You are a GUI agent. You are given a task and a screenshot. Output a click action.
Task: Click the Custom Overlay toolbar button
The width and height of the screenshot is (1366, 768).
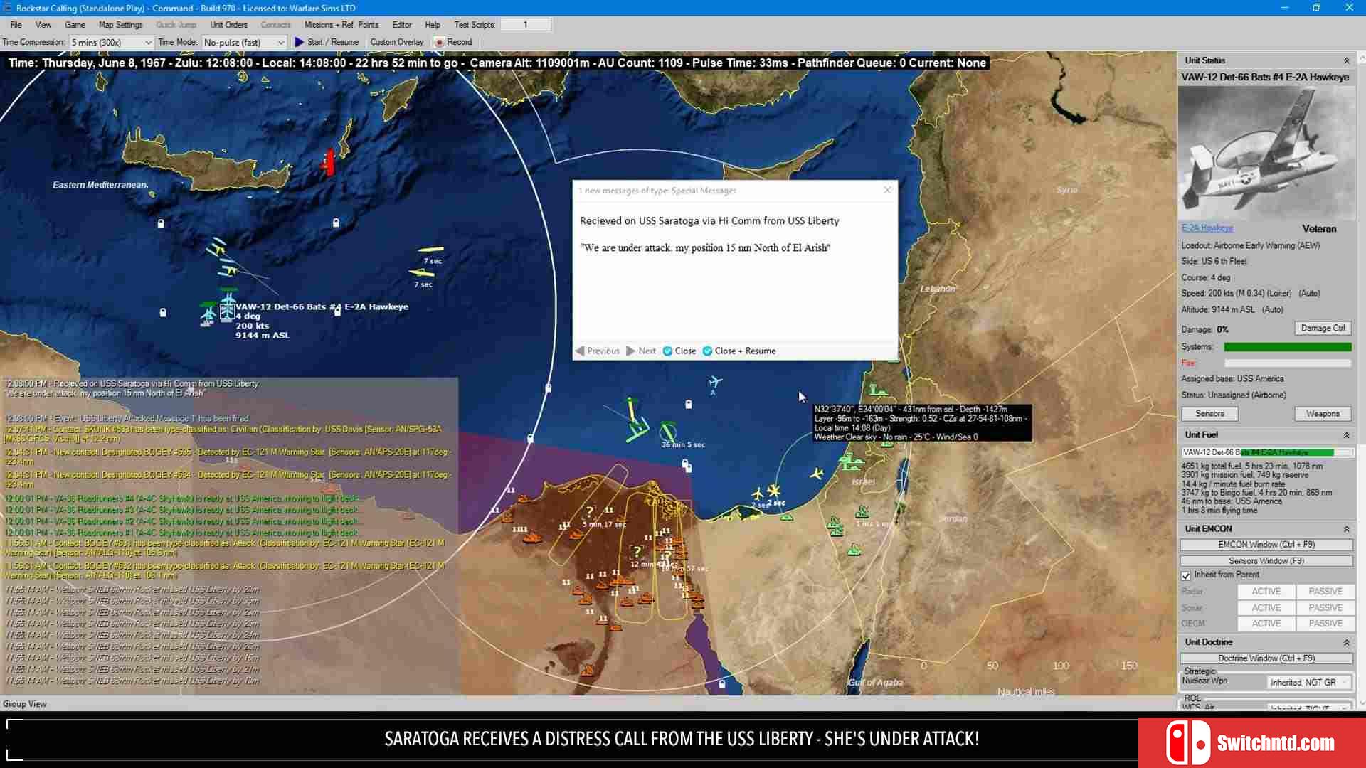tap(396, 42)
